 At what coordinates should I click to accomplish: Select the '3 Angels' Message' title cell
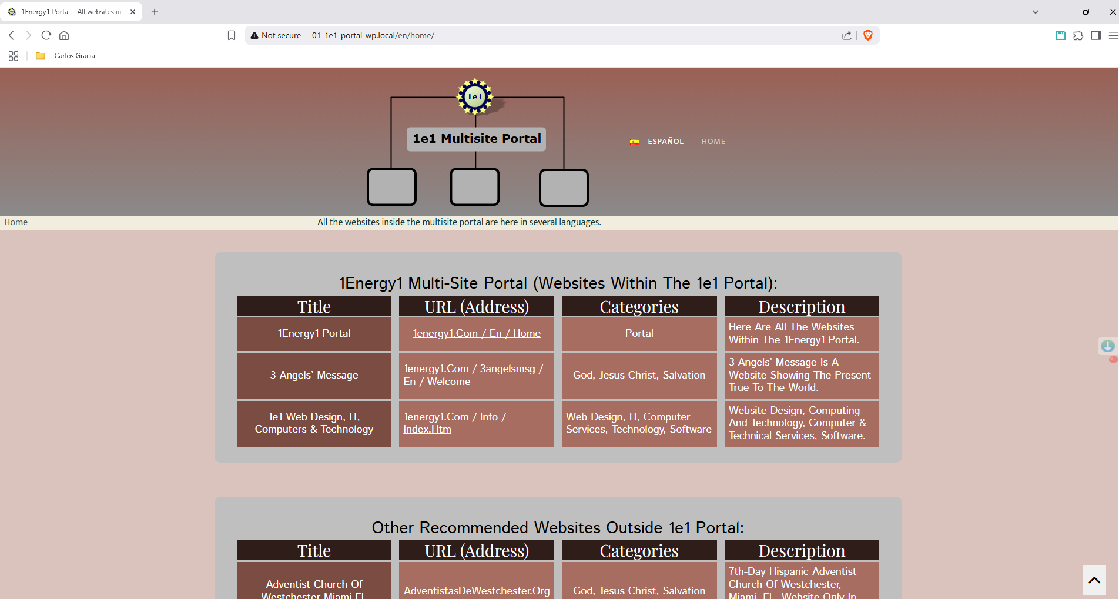pyautogui.click(x=314, y=375)
